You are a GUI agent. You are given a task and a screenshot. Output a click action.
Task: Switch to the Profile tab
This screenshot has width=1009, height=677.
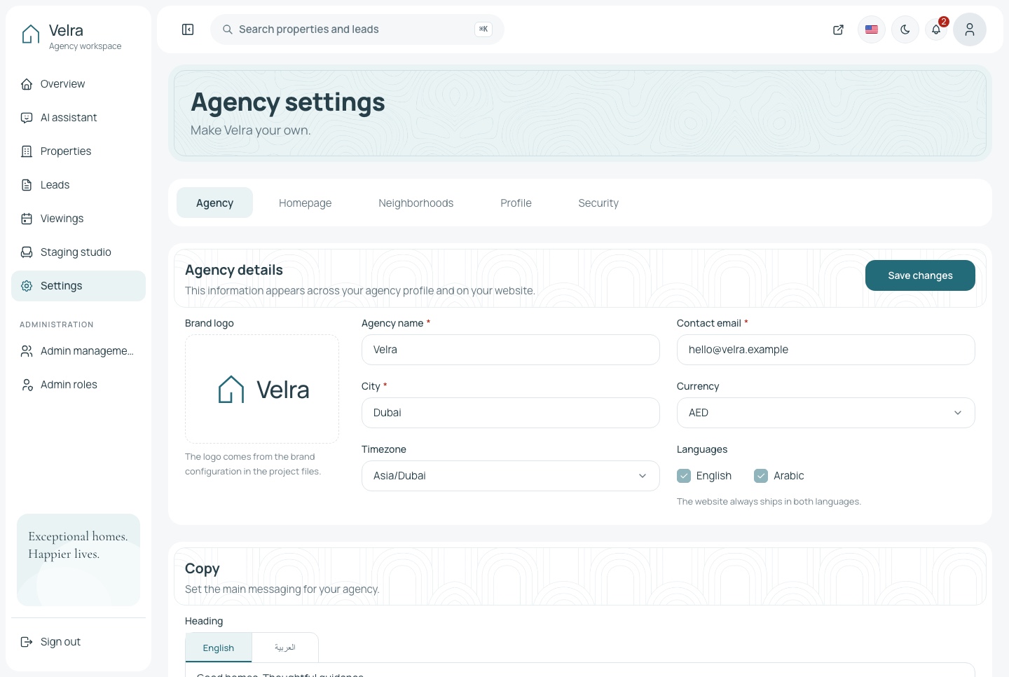pyautogui.click(x=516, y=203)
